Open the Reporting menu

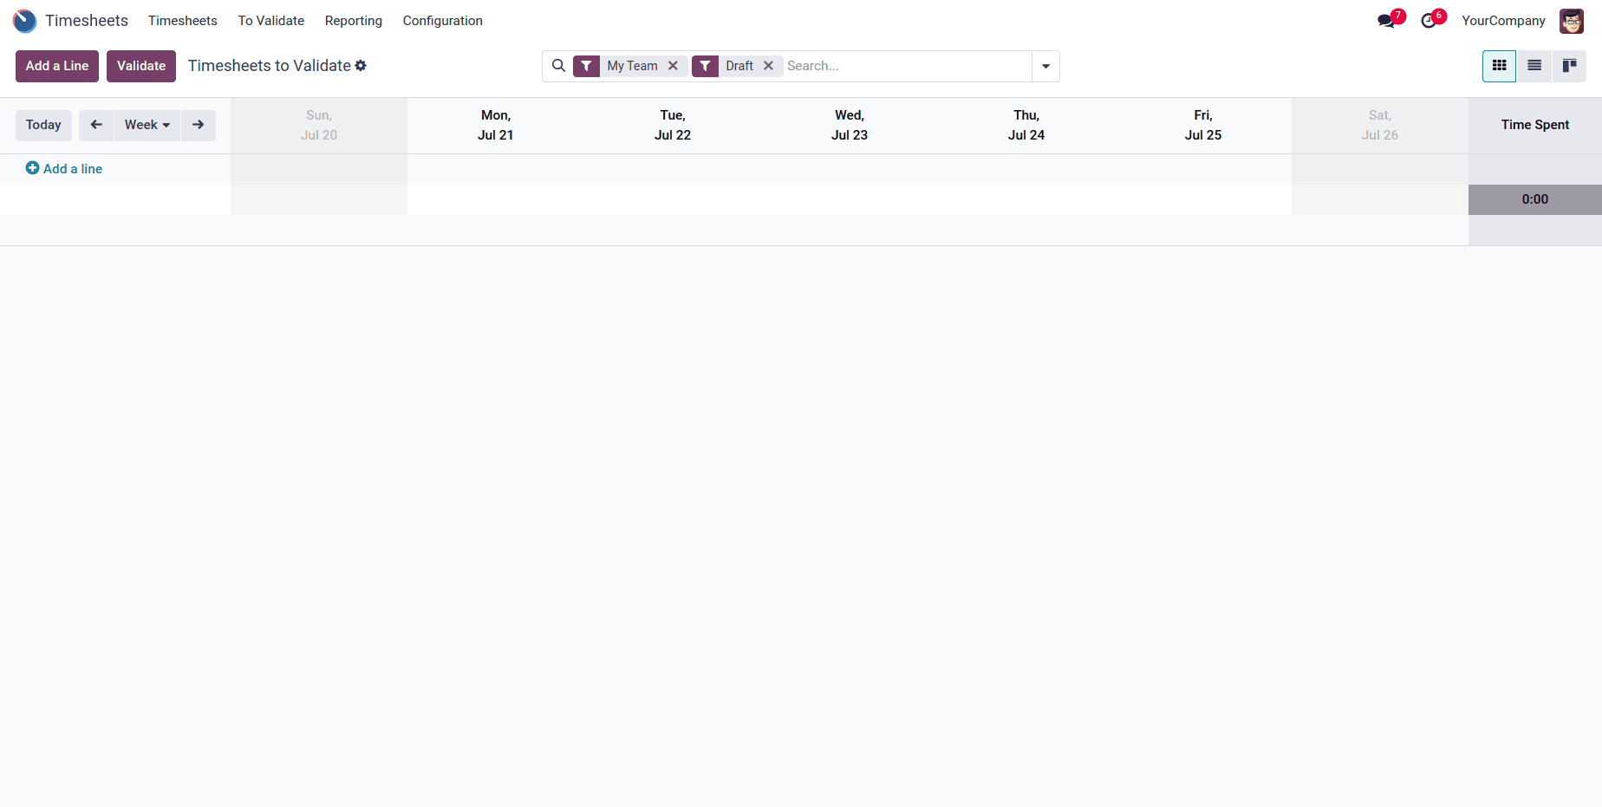tap(353, 20)
